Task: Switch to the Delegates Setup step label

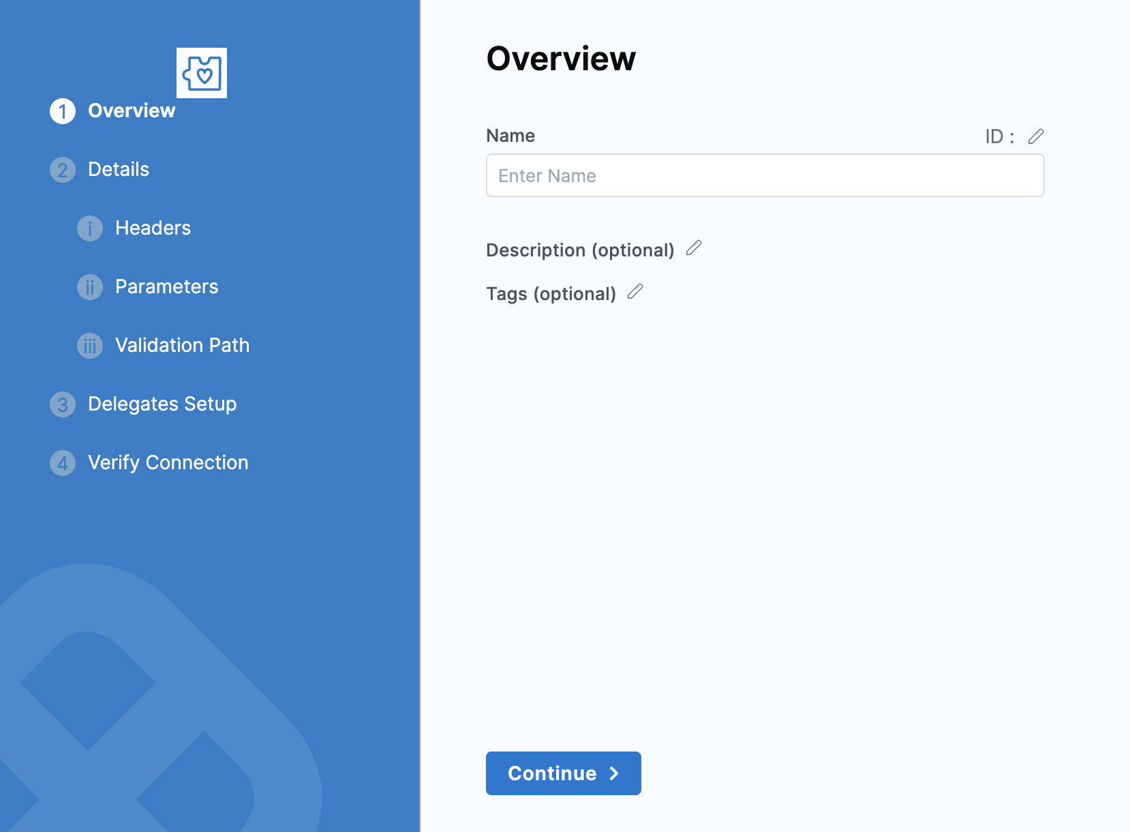Action: click(x=162, y=404)
